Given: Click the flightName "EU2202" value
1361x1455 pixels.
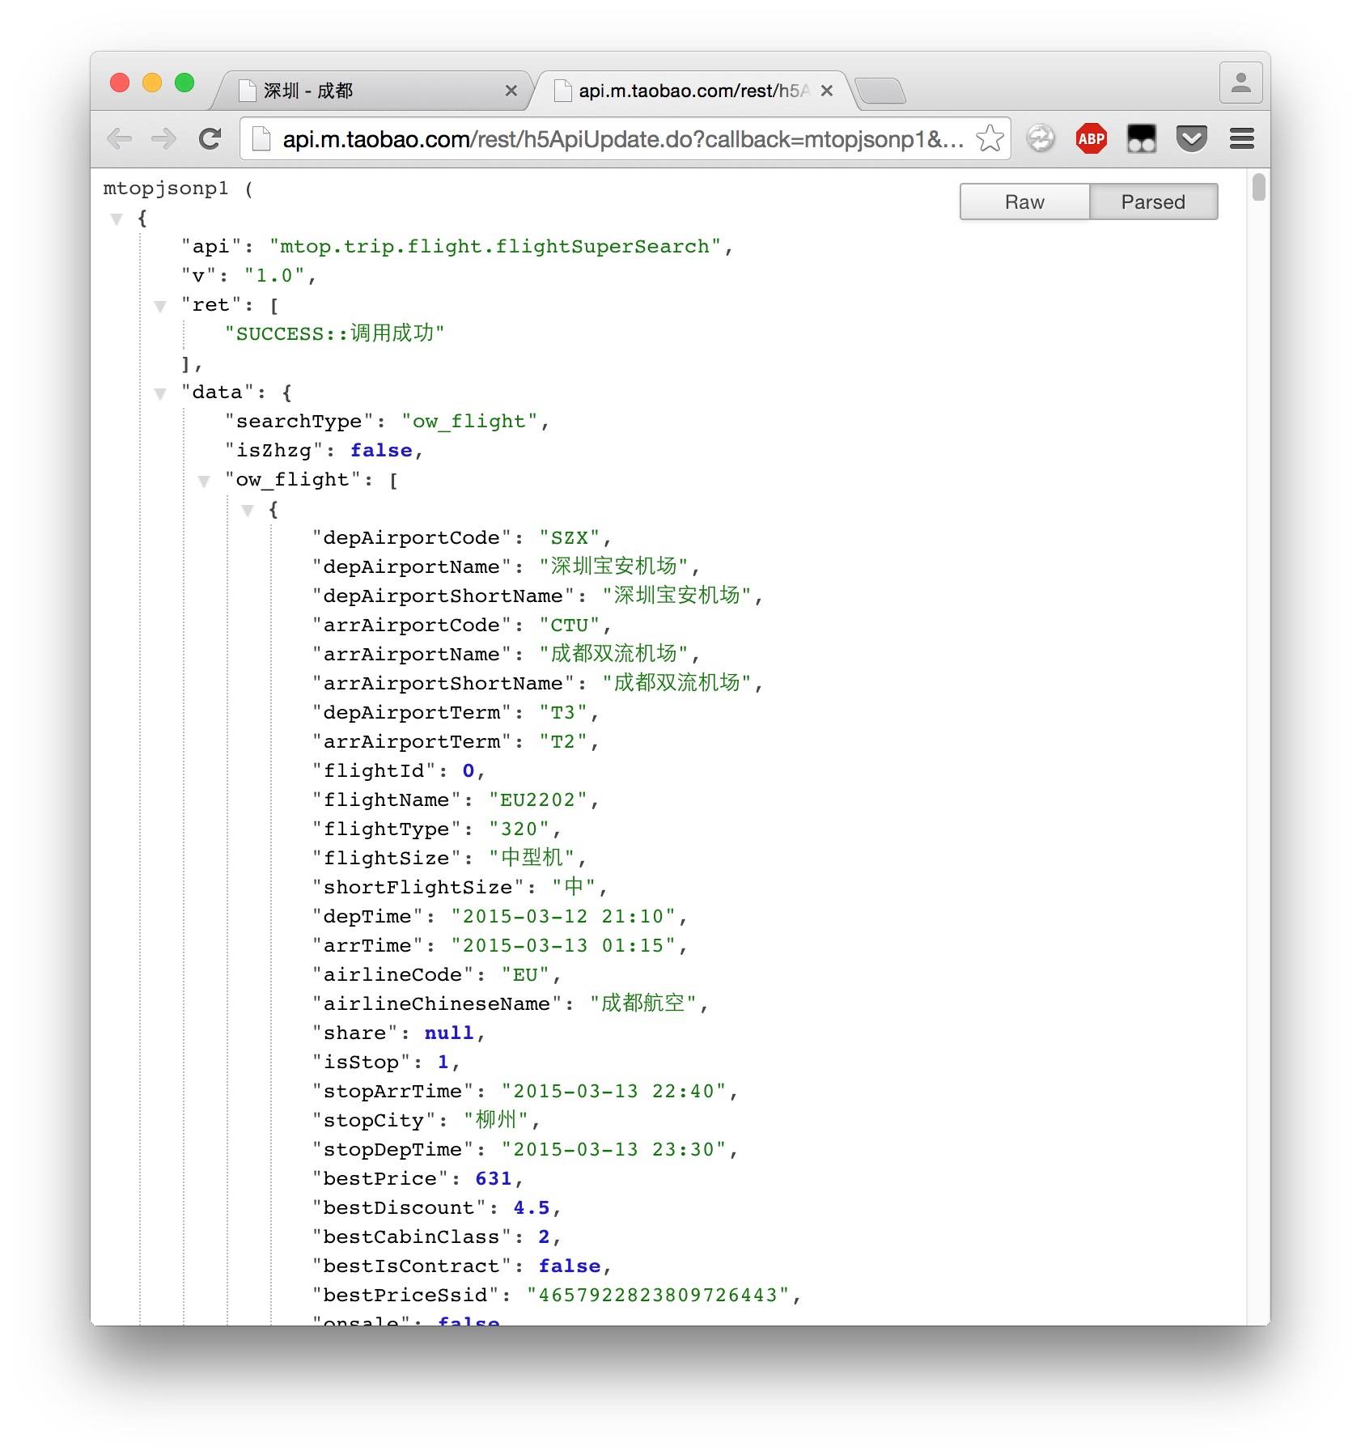Looking at the screenshot, I should 538,800.
